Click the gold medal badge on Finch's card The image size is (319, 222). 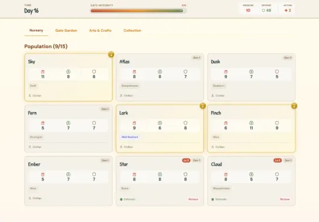tap(294, 106)
